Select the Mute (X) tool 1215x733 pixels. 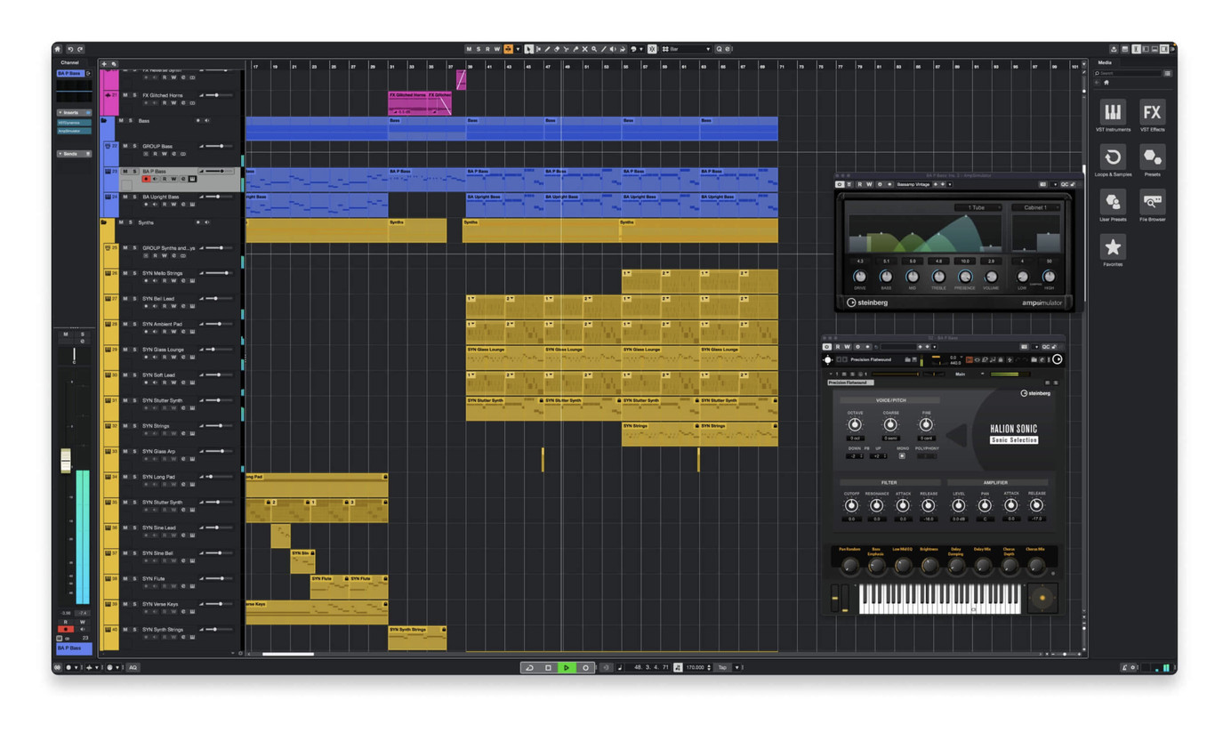585,49
